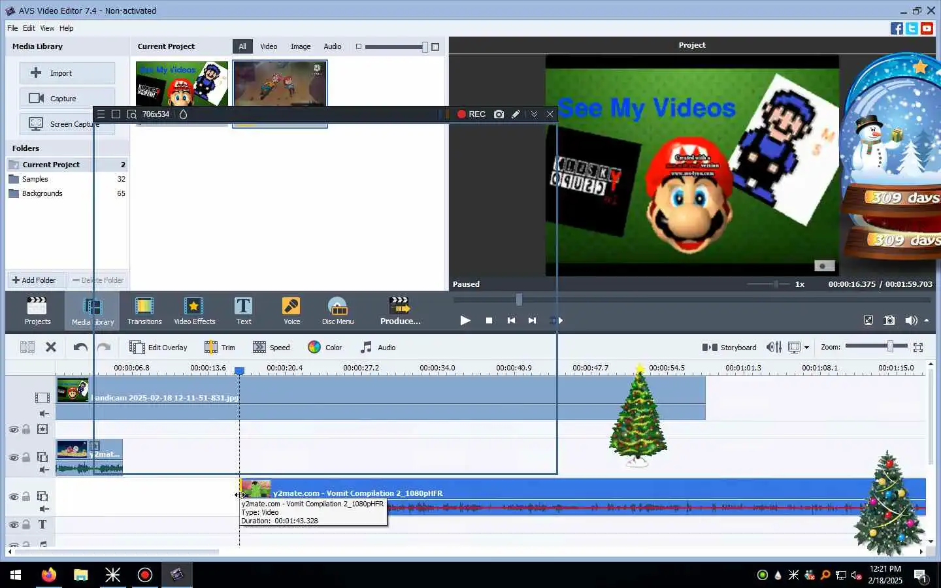Lock the video effects track

click(x=26, y=429)
